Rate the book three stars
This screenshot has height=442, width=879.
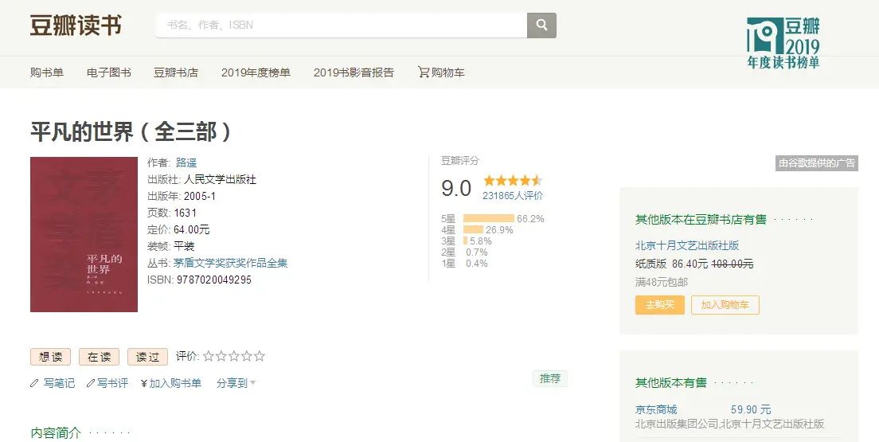click(234, 356)
